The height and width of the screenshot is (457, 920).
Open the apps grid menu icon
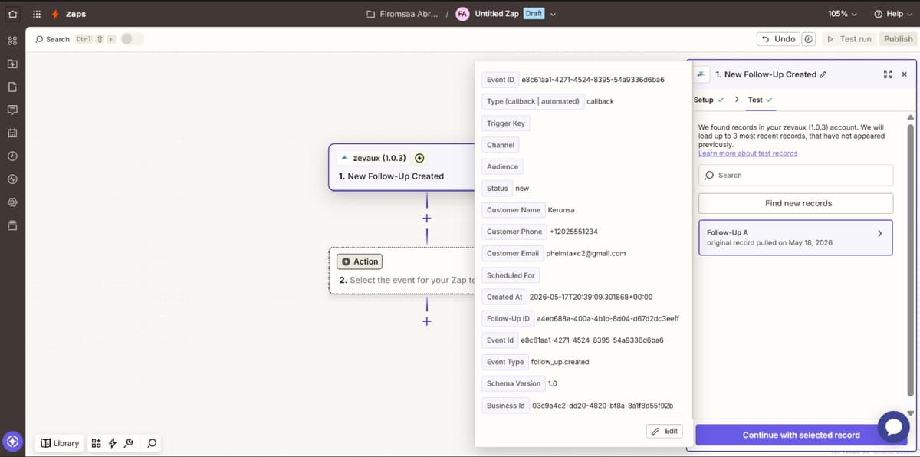pyautogui.click(x=37, y=14)
